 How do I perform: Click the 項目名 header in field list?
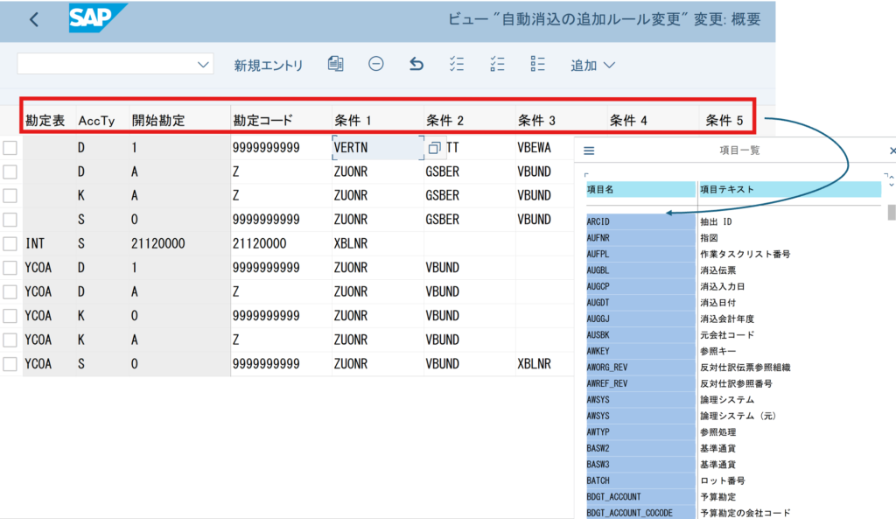pos(640,189)
